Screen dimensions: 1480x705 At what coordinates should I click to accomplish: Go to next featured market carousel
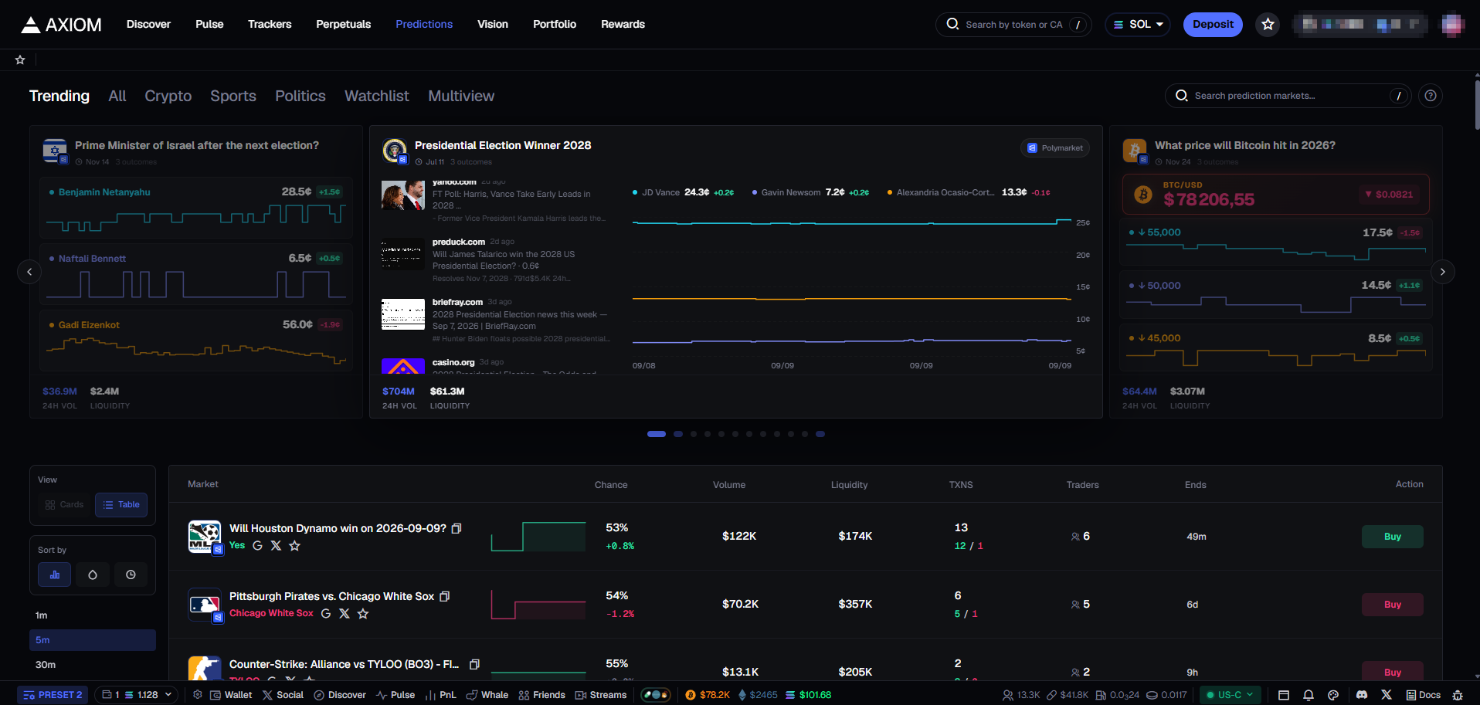(x=1442, y=272)
